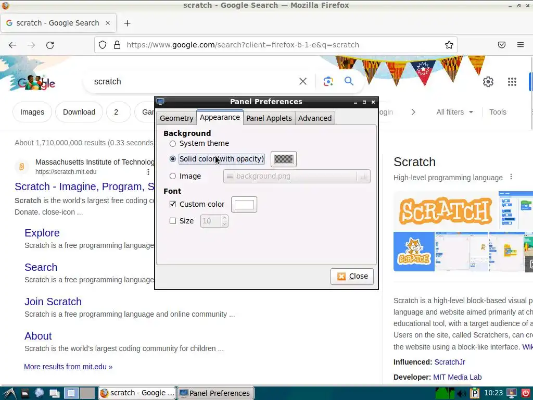Viewport: 533px width, 400px height.
Task: Open the Firefox hamburger menu
Action: click(521, 45)
